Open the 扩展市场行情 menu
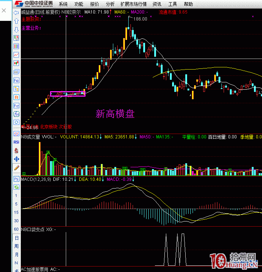 click(x=133, y=4)
